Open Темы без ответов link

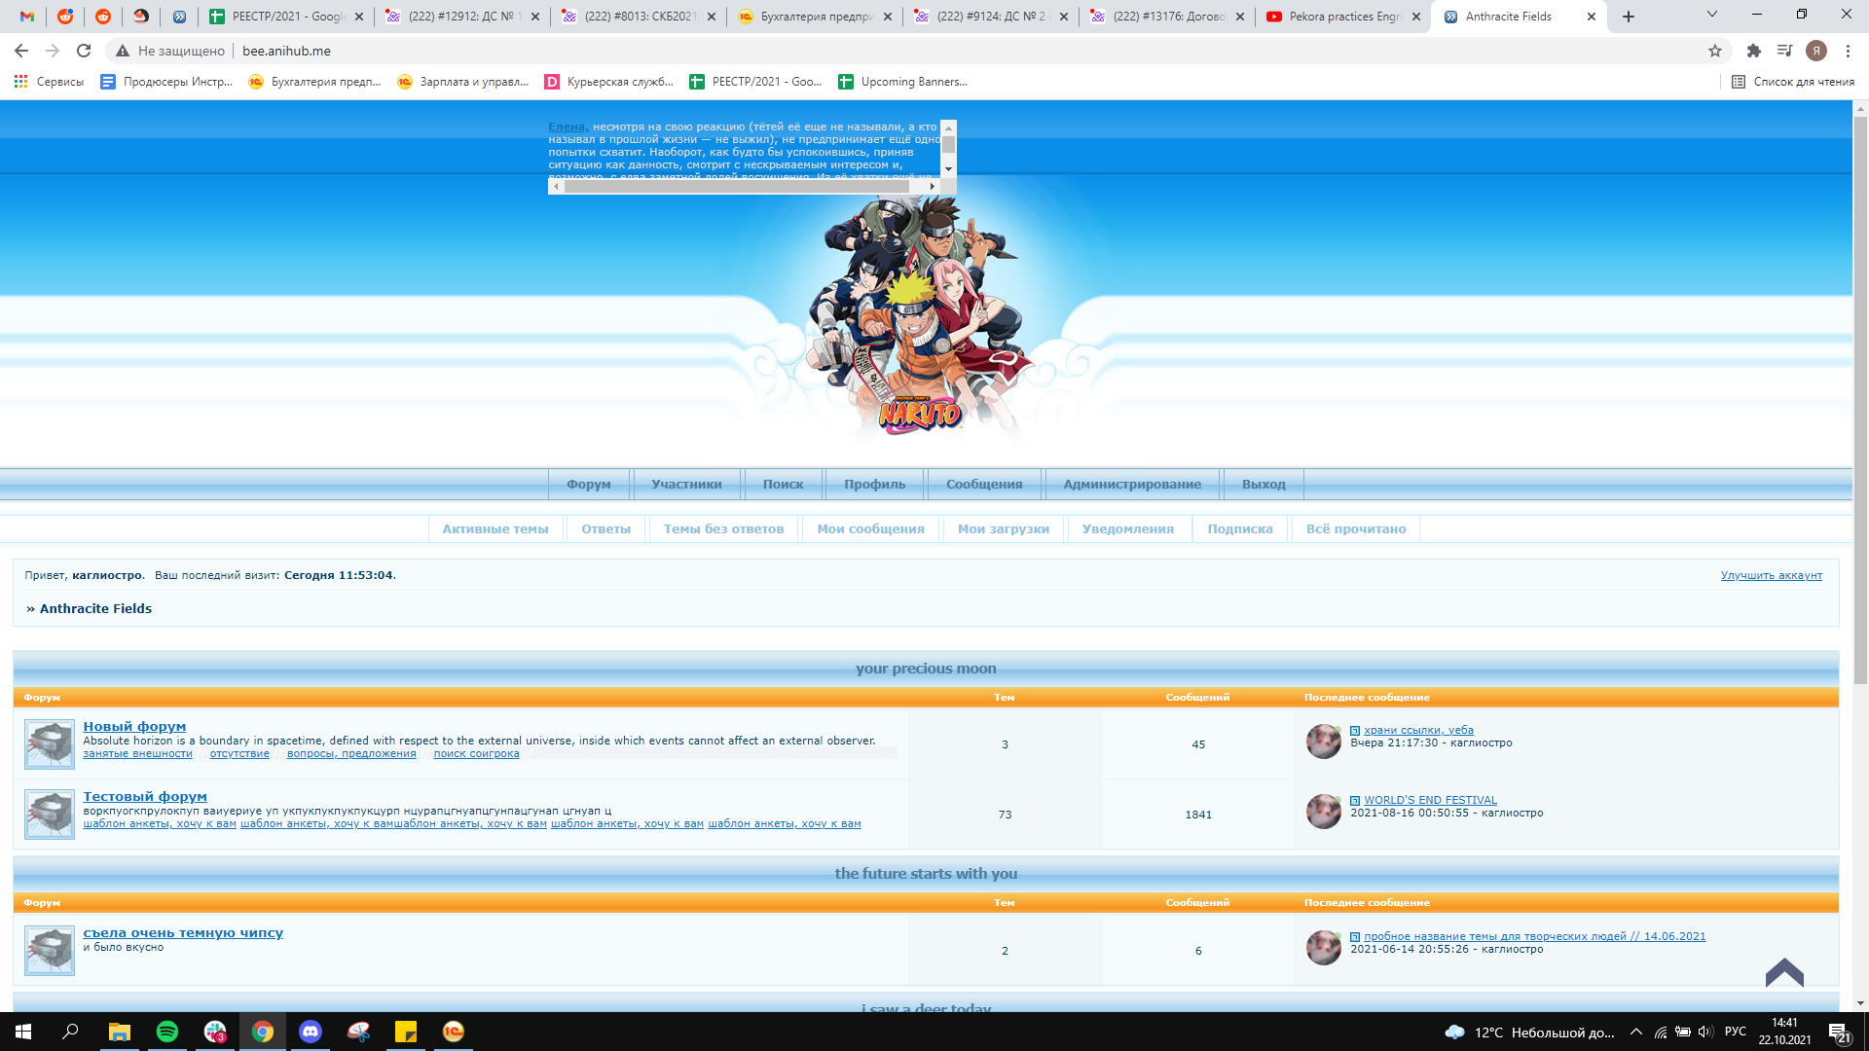coord(723,529)
